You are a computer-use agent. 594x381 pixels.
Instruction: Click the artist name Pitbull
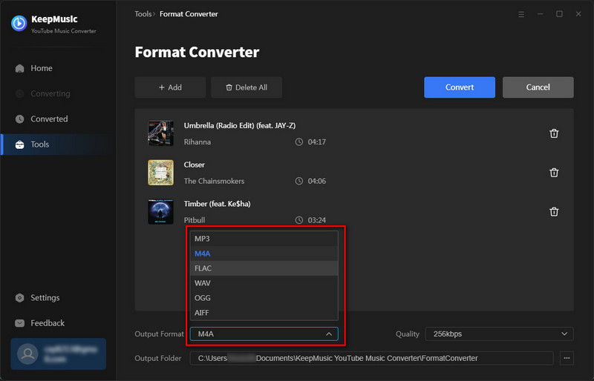click(195, 220)
